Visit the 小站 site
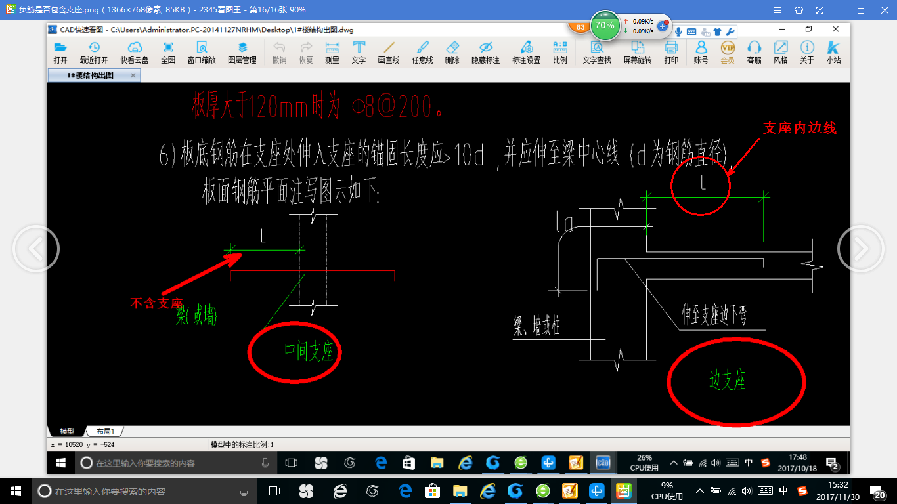This screenshot has width=897, height=504. click(x=833, y=52)
